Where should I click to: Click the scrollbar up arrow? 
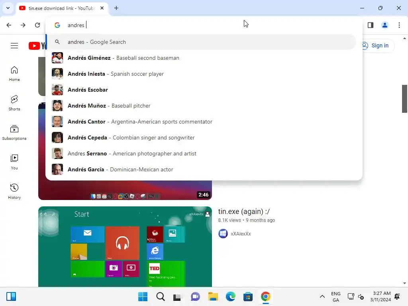[404, 39]
